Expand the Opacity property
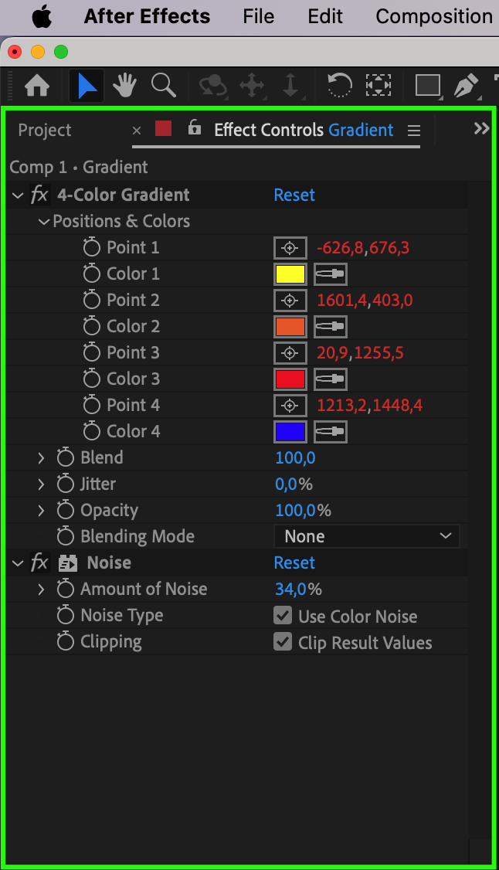The width and height of the screenshot is (499, 870). [x=41, y=511]
